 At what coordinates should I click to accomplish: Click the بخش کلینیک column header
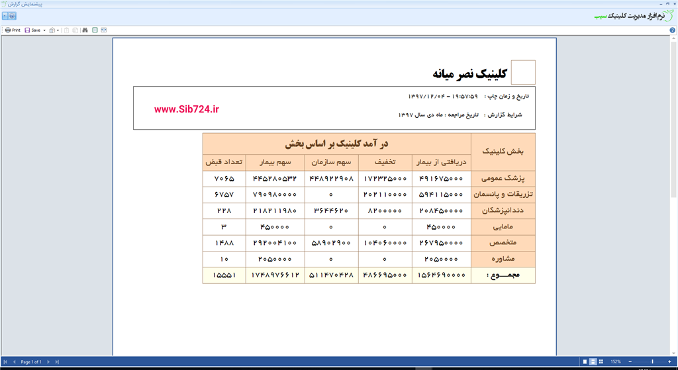pyautogui.click(x=503, y=152)
